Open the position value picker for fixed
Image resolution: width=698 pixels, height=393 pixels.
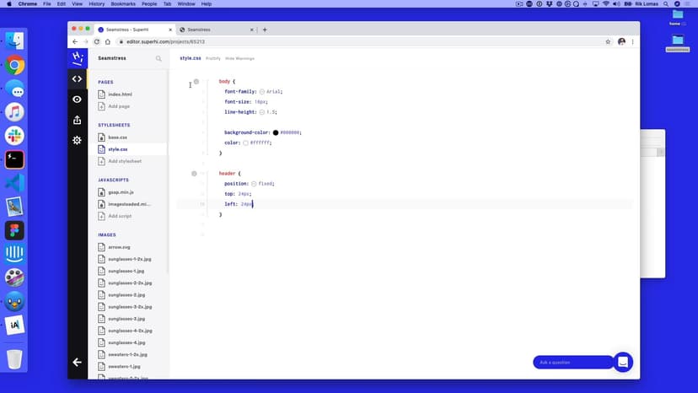[254, 183]
